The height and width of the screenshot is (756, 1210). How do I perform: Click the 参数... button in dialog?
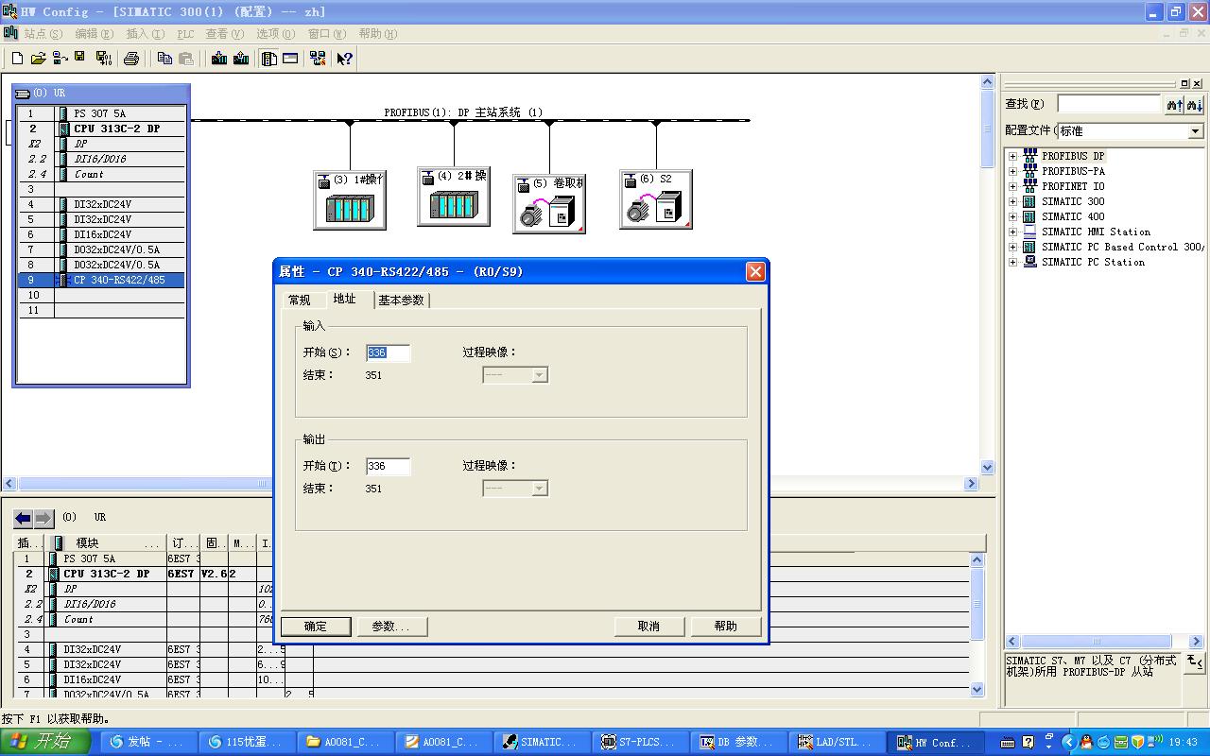(x=391, y=626)
